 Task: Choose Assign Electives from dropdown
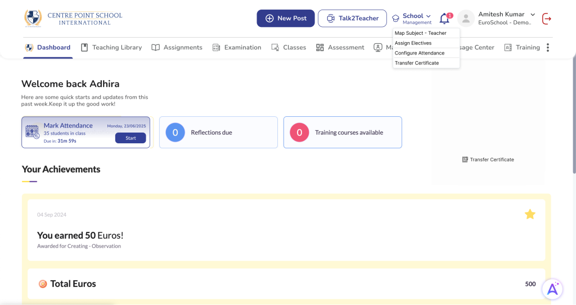pos(413,43)
